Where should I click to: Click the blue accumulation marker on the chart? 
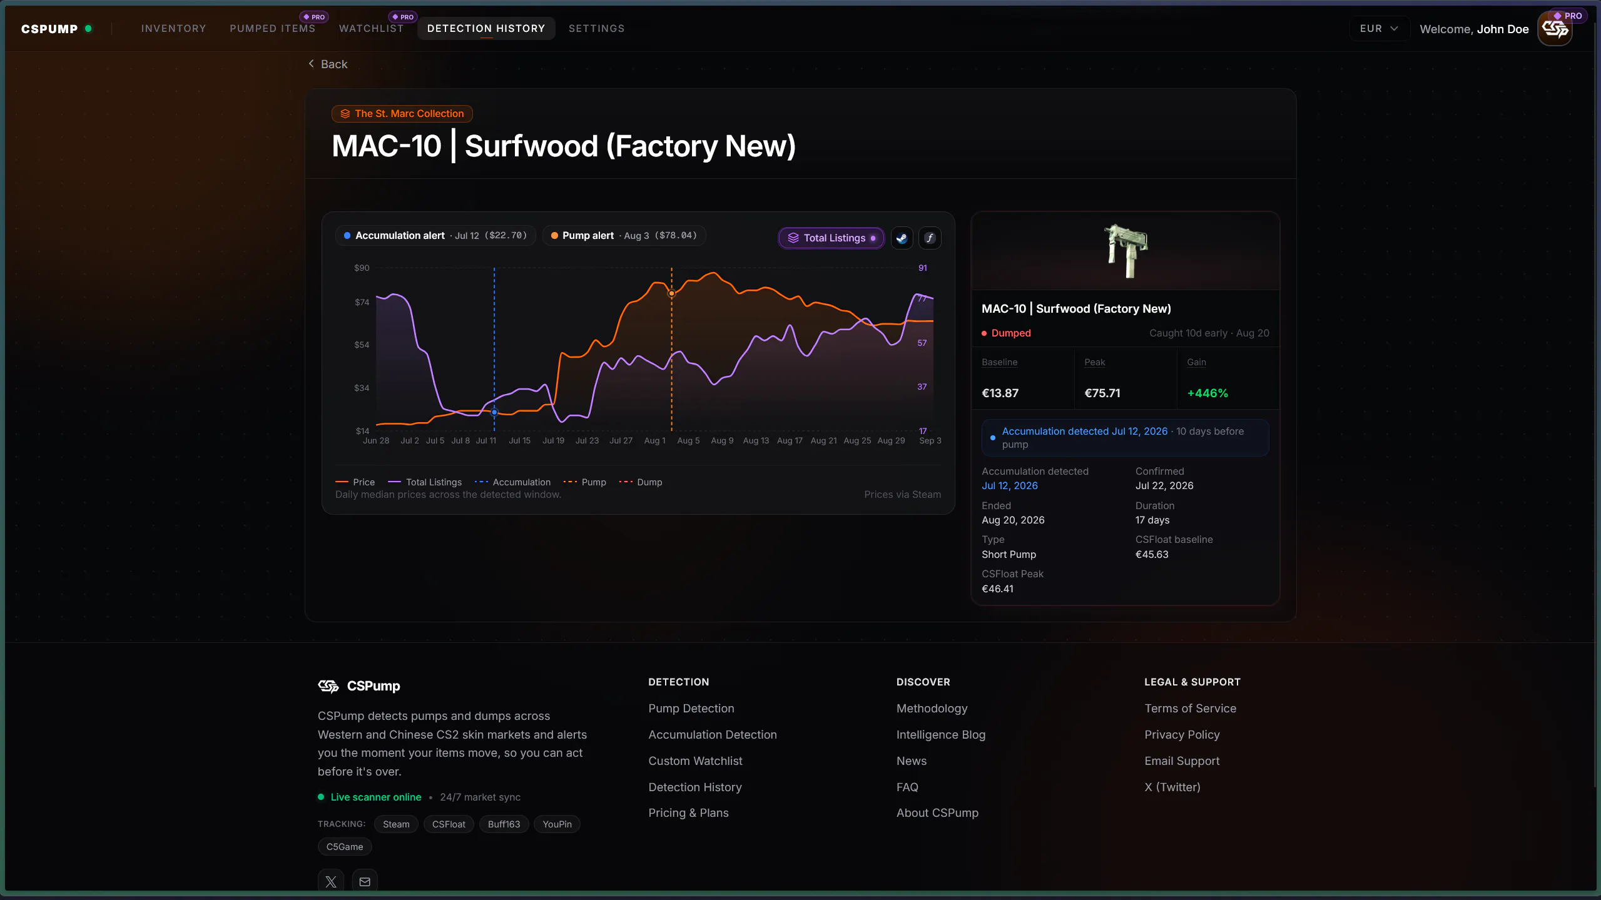click(494, 412)
